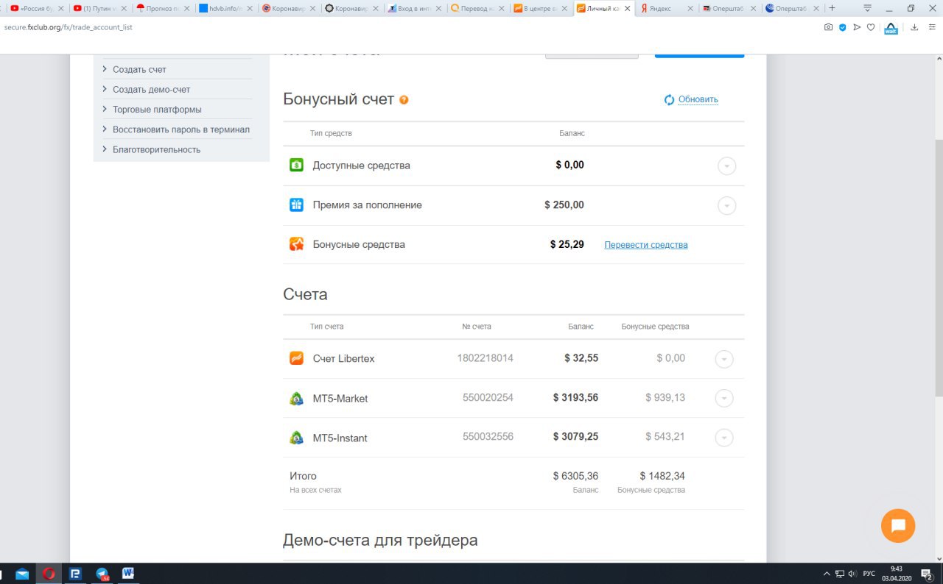Viewport: 943px width, 584px height.
Task: Click the blue gift icon for Премия за пополнение
Action: (x=296, y=205)
